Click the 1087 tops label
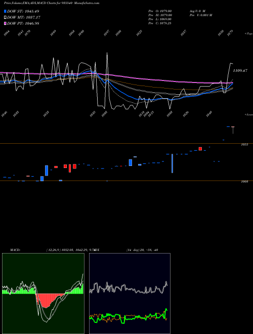The height and width of the screenshot is (334, 253). [183, 33]
